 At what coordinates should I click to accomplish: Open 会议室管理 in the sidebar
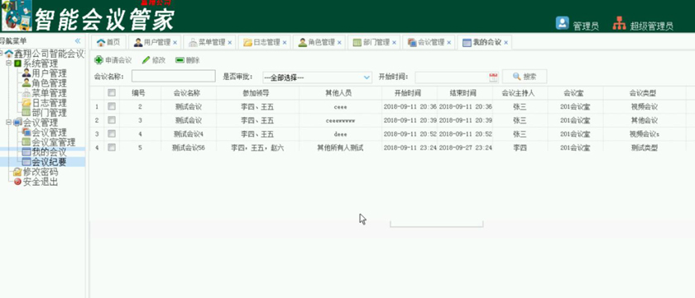48,142
